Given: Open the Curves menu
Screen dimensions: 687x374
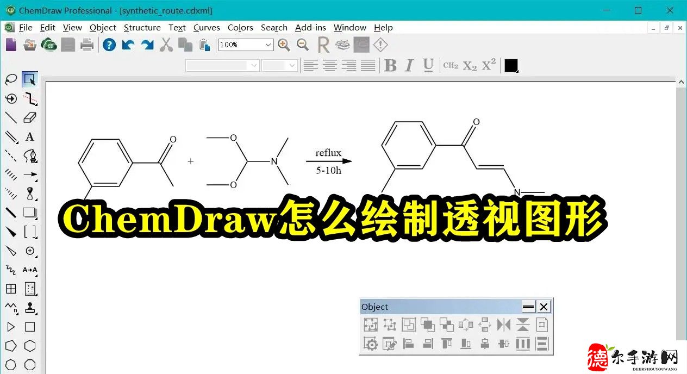Looking at the screenshot, I should pos(207,27).
